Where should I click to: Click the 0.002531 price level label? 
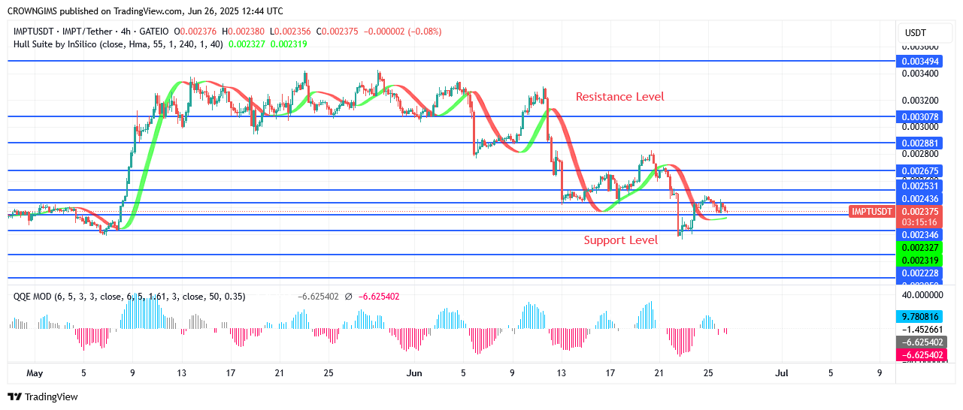click(918, 185)
